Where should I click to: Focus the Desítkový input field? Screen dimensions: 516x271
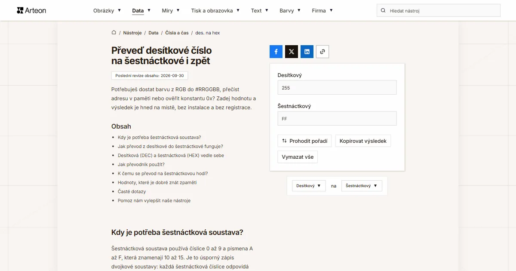(x=337, y=87)
